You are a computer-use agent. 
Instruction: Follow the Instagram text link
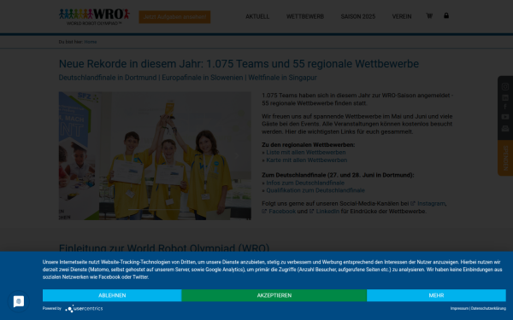pos(431,203)
